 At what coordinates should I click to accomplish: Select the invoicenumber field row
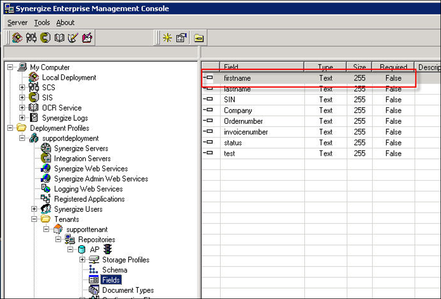(x=321, y=132)
